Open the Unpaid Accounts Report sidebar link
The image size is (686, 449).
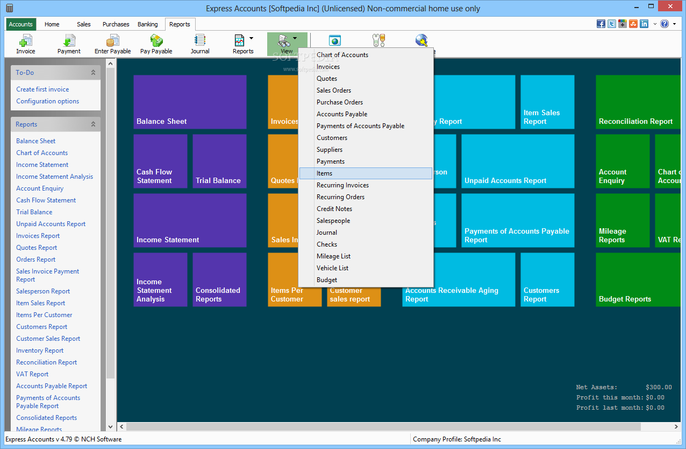tap(51, 224)
